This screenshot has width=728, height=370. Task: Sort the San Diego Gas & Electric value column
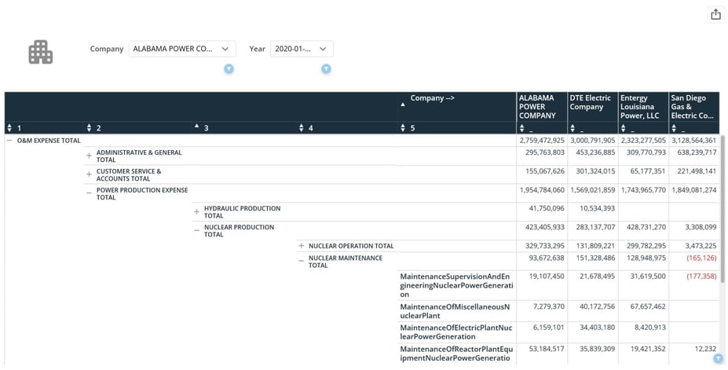pos(674,128)
